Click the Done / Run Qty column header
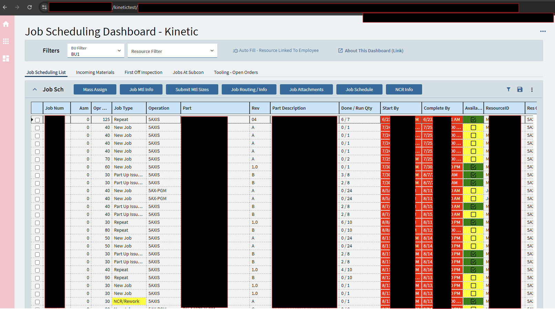Image resolution: width=555 pixels, height=309 pixels. pos(360,108)
